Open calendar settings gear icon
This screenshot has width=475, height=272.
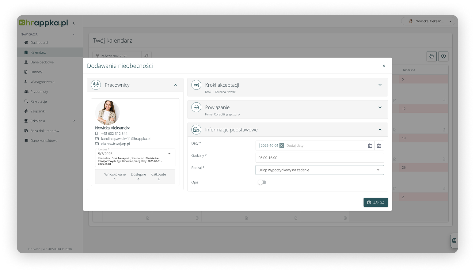tap(443, 56)
